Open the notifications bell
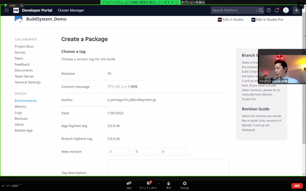The image size is (306, 191). [277, 10]
